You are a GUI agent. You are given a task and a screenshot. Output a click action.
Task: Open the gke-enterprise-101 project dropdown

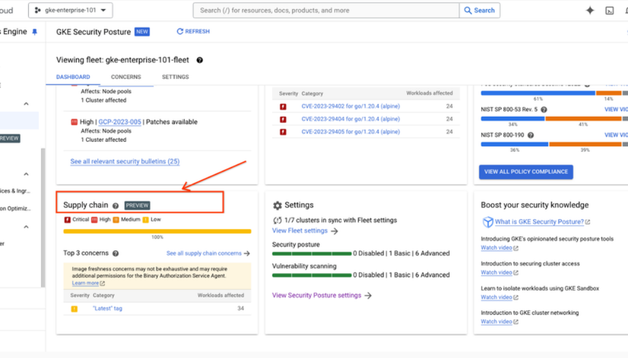point(70,10)
